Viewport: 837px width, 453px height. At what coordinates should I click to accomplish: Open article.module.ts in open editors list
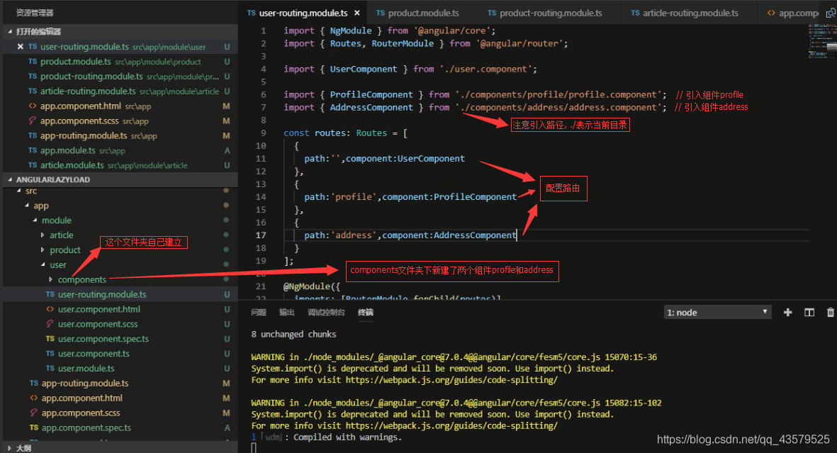(120, 166)
